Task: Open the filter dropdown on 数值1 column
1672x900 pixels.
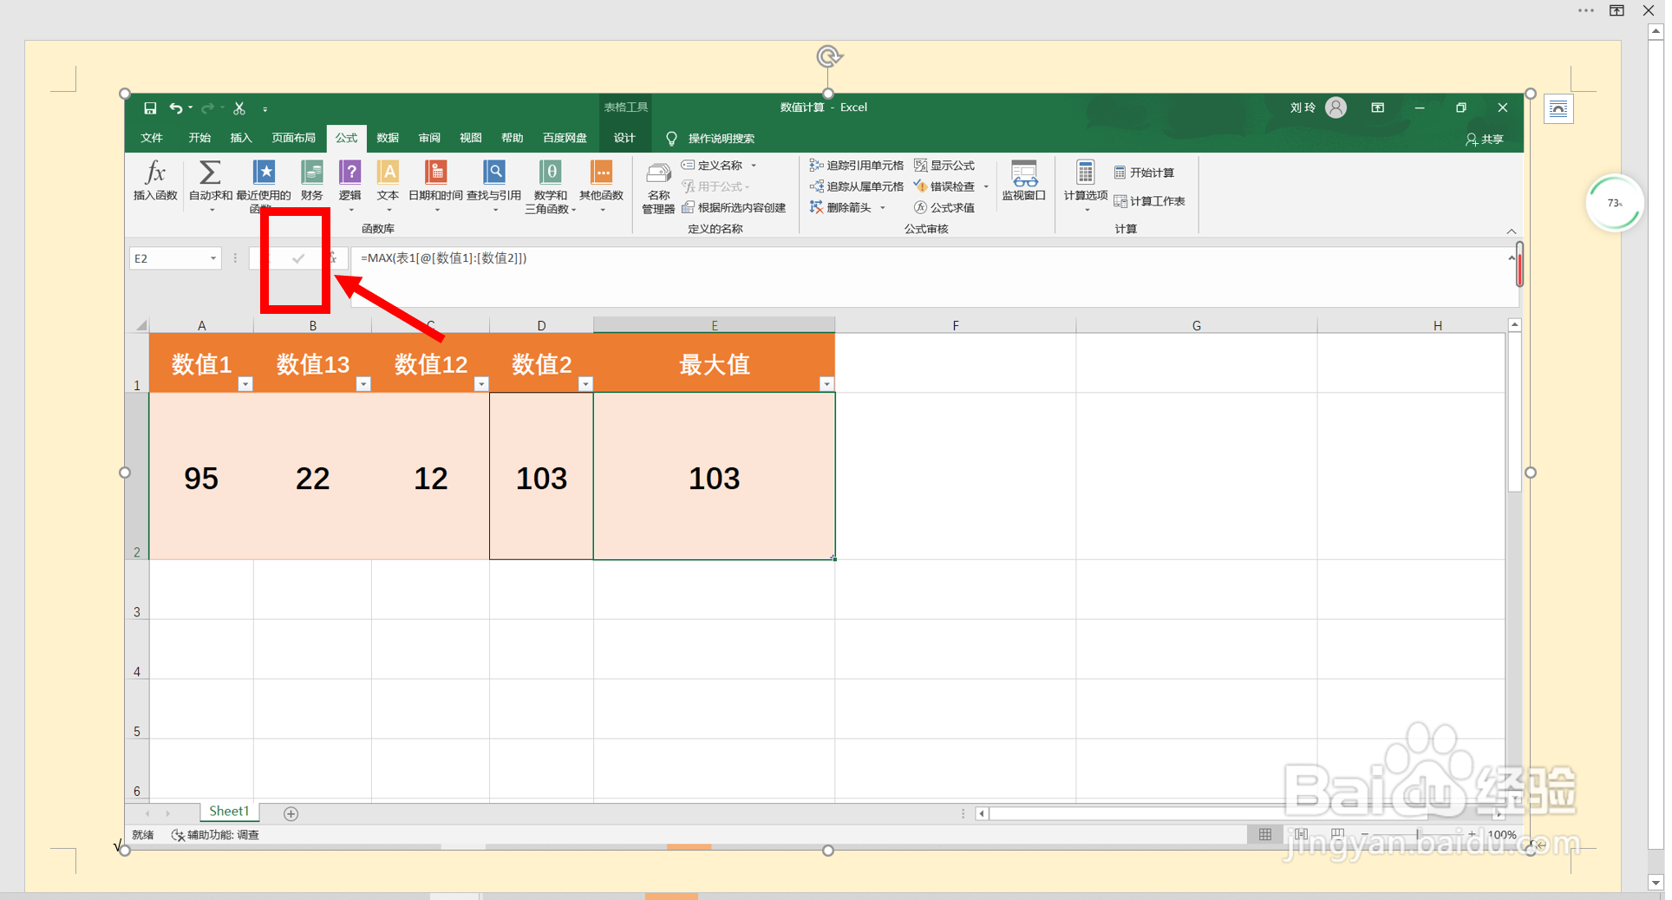Action: pos(245,382)
